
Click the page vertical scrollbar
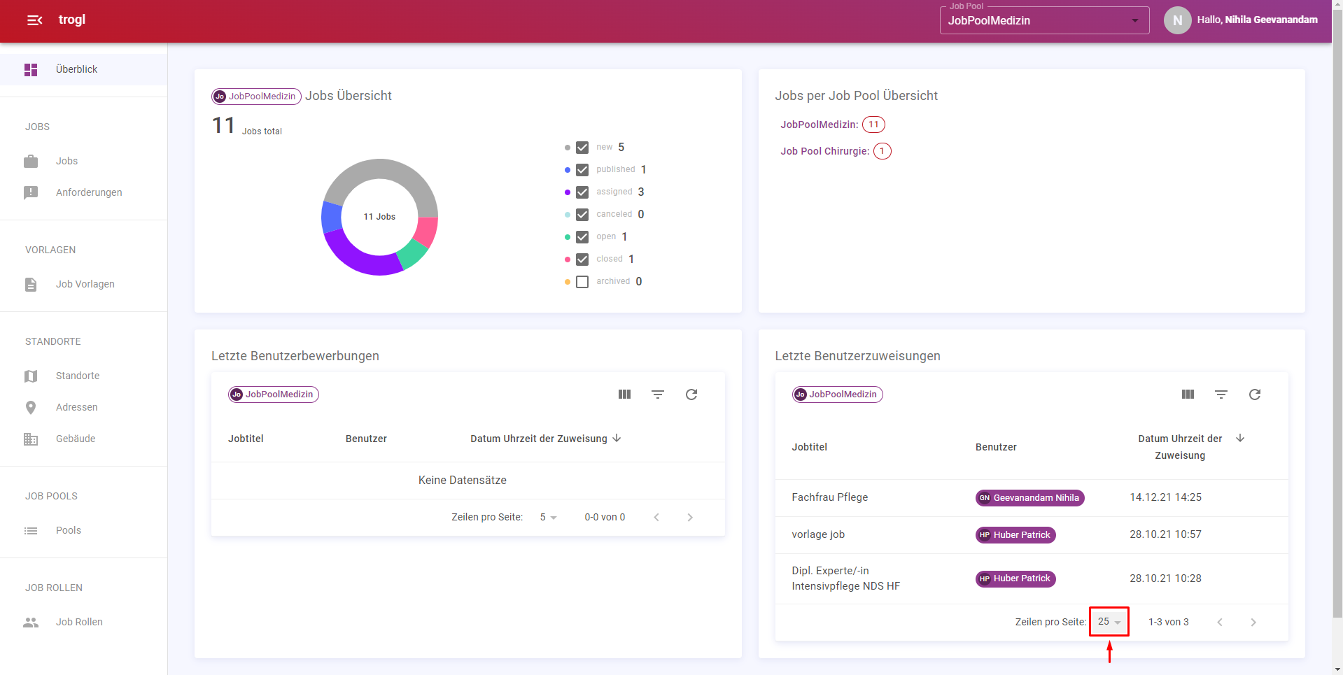click(1337, 315)
